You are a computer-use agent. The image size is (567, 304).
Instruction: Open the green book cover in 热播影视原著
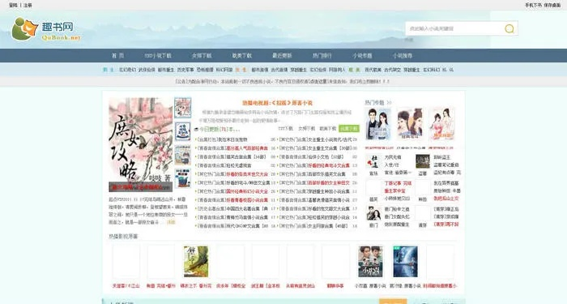[196, 262]
